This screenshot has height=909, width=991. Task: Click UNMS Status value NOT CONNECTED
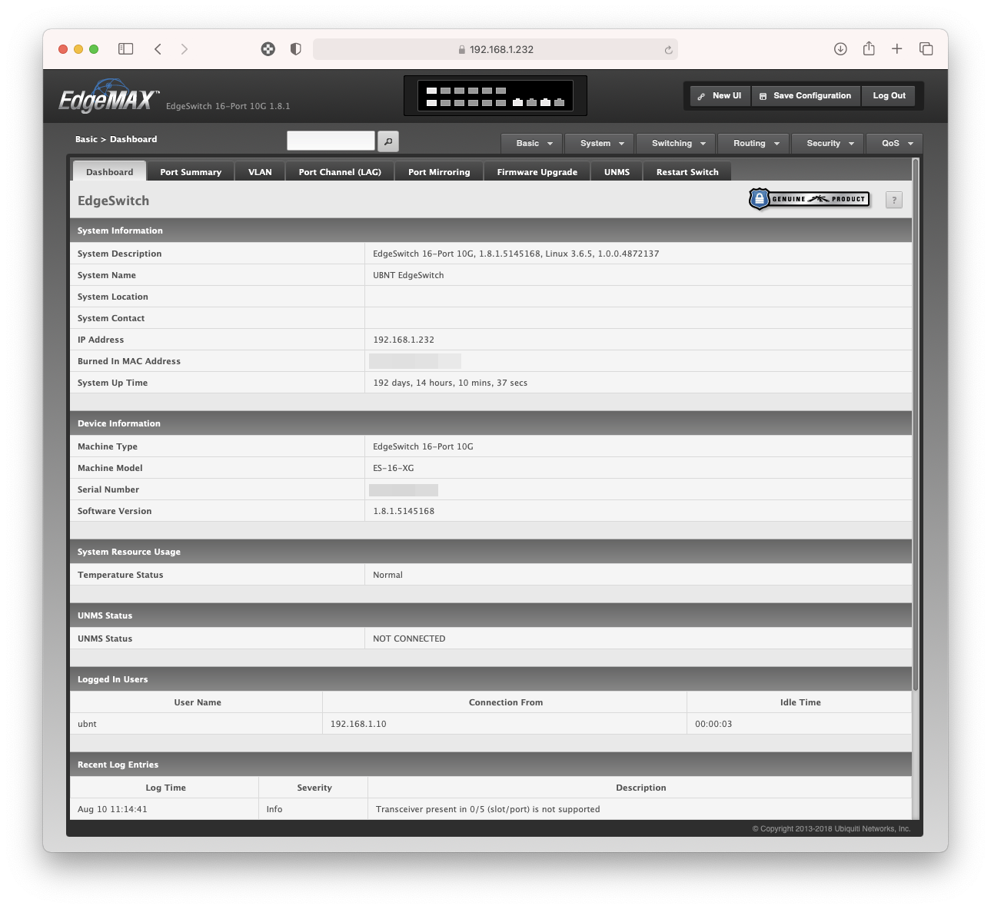coord(409,639)
